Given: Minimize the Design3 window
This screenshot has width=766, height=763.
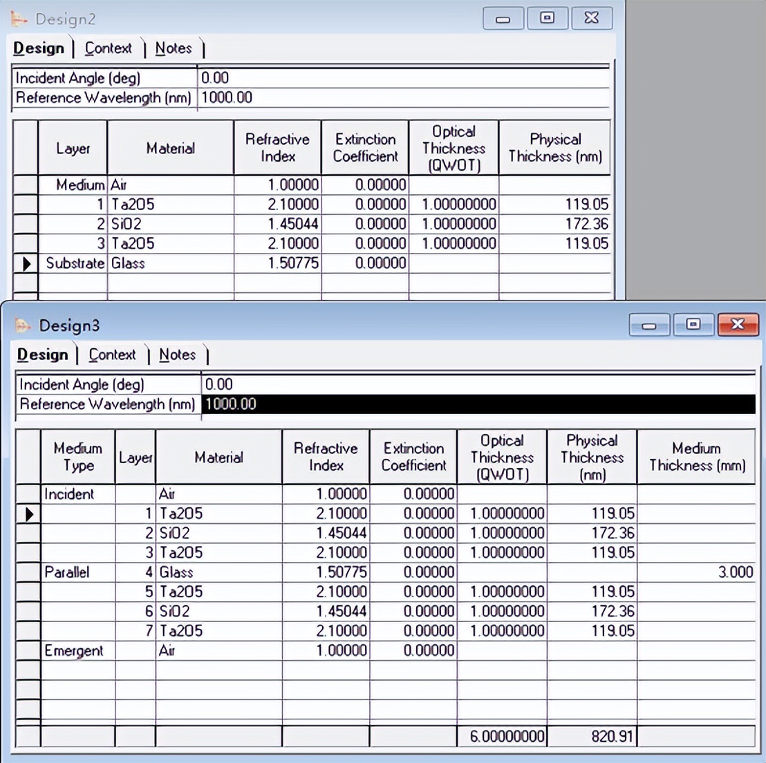Looking at the screenshot, I should tap(647, 324).
